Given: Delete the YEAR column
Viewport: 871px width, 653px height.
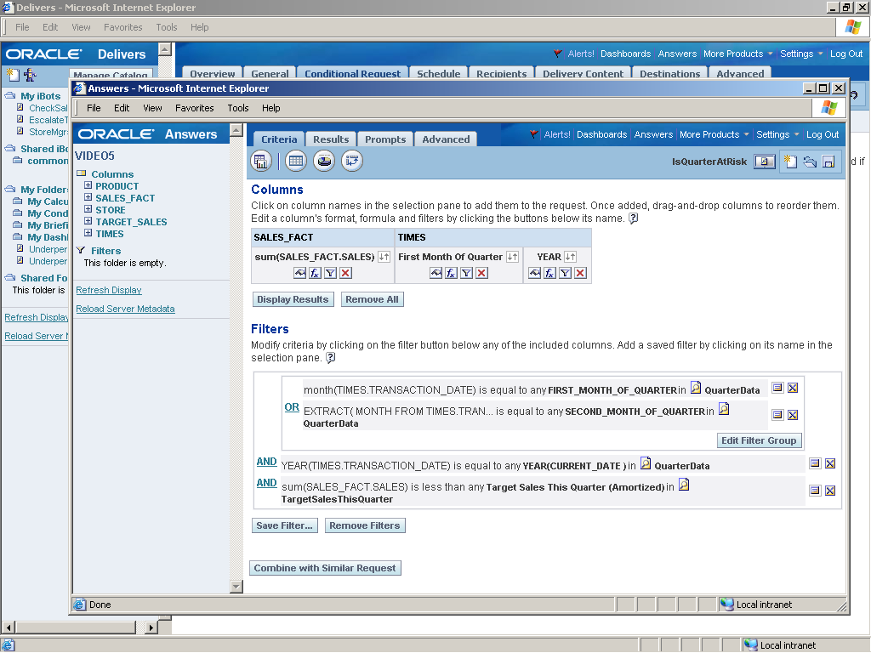Looking at the screenshot, I should click(x=580, y=273).
